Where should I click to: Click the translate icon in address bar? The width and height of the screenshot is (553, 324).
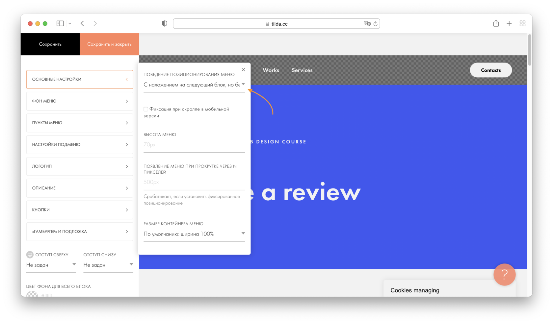(x=367, y=24)
